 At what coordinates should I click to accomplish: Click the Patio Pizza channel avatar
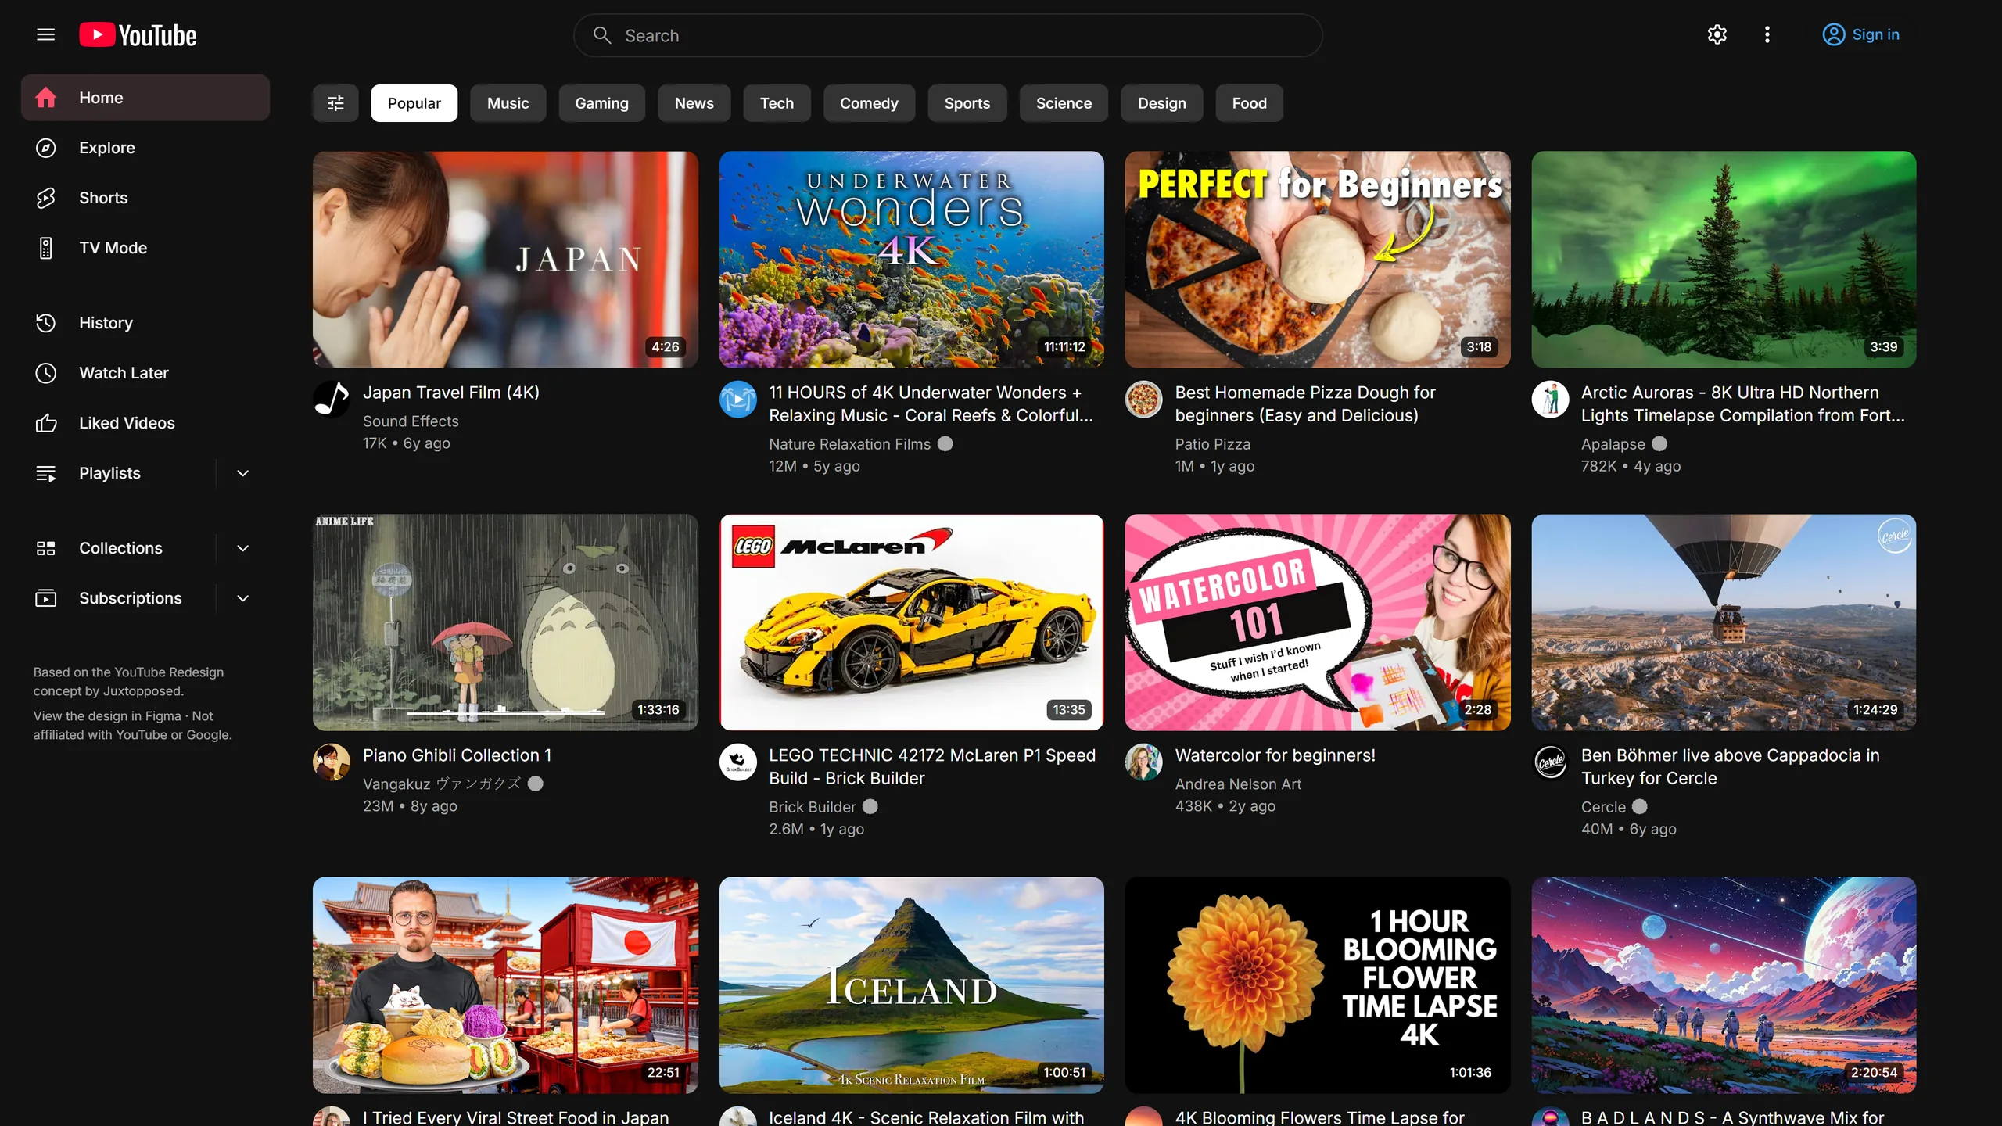tap(1143, 399)
